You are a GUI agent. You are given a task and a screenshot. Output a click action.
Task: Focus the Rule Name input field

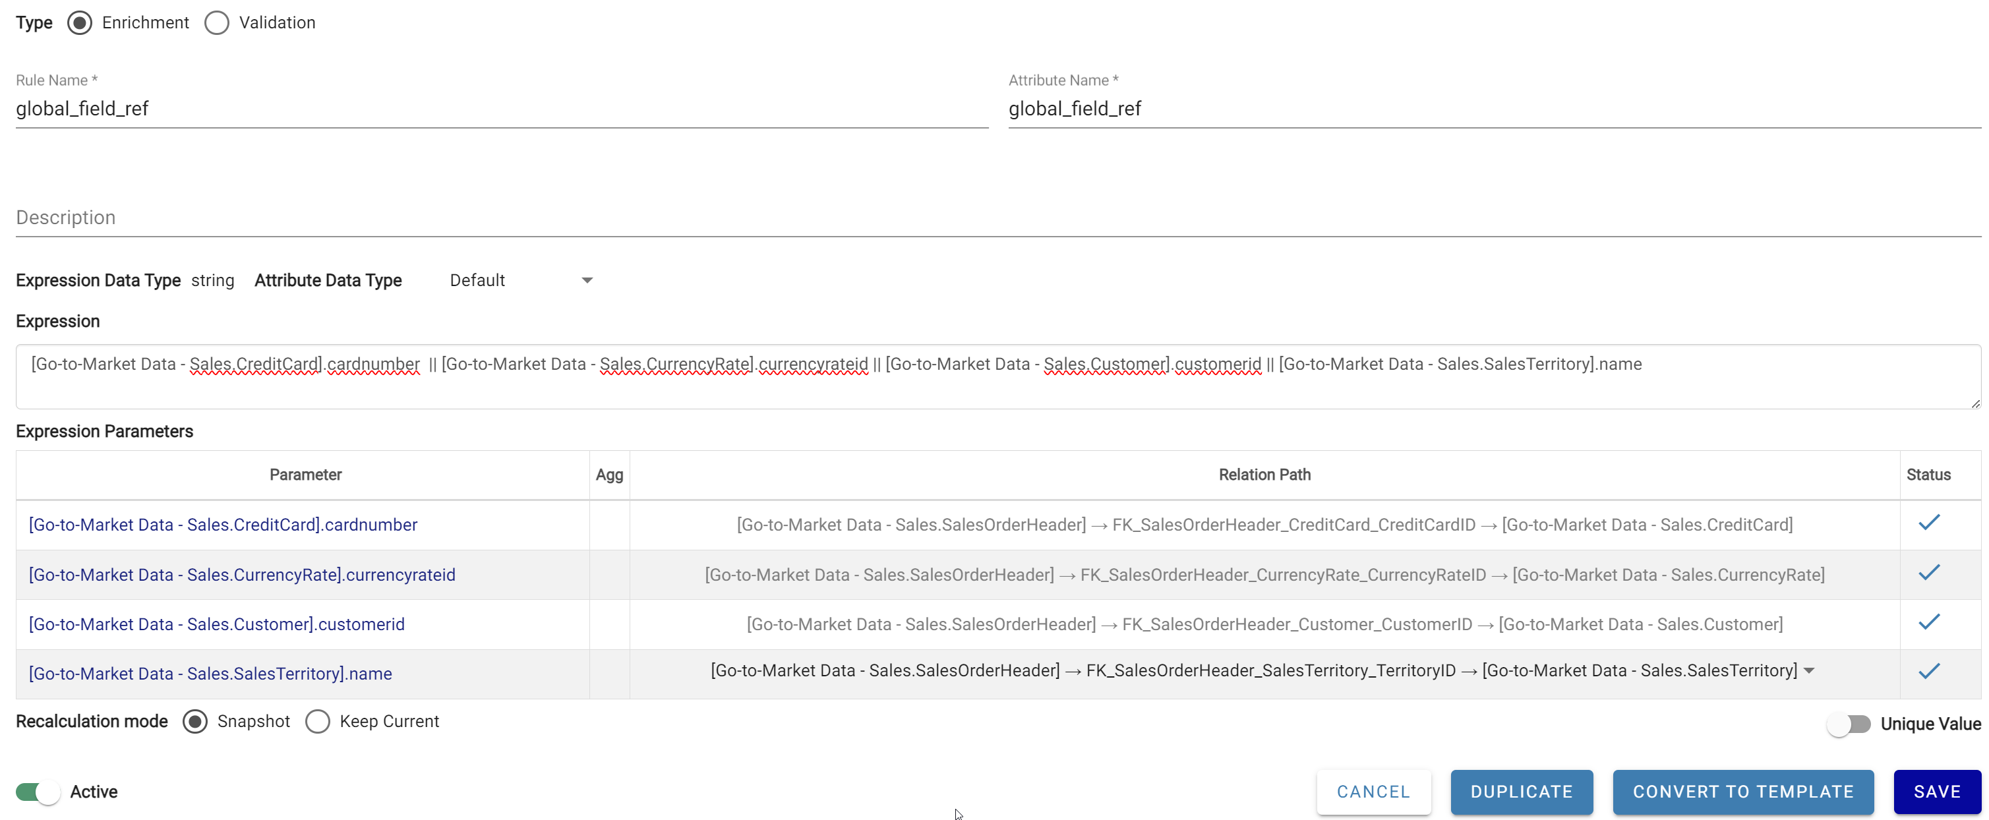[x=502, y=109]
